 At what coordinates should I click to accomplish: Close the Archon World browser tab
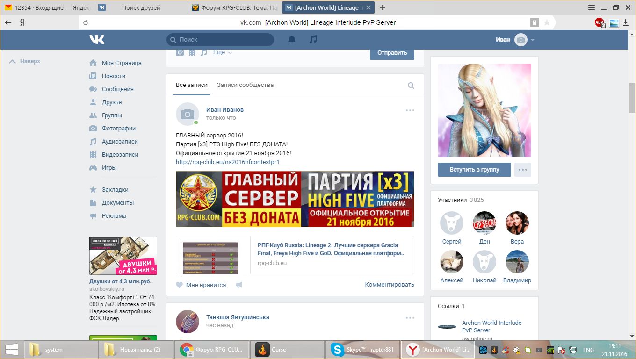tap(369, 7)
